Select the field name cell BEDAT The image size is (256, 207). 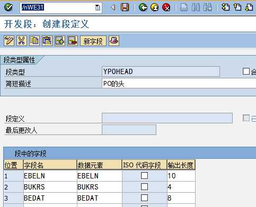point(50,198)
